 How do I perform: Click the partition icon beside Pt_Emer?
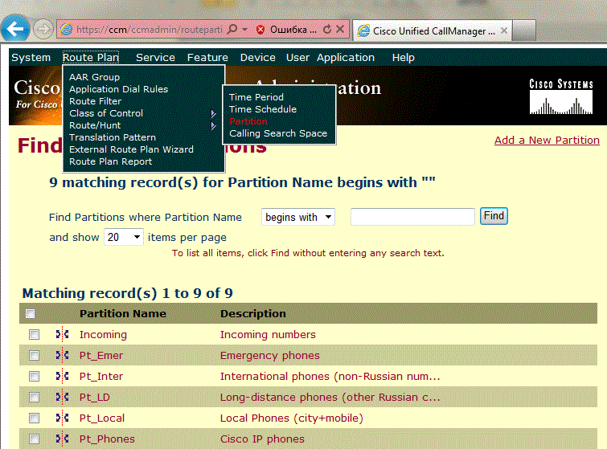[62, 355]
